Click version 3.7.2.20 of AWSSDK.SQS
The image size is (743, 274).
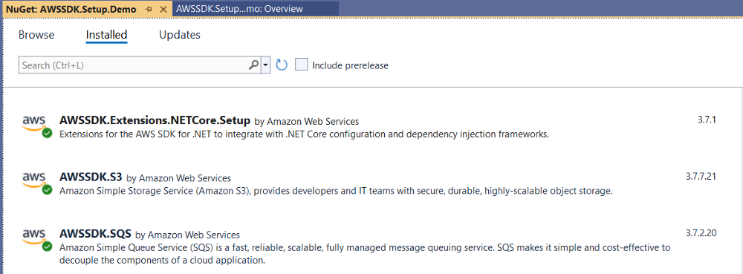(701, 233)
